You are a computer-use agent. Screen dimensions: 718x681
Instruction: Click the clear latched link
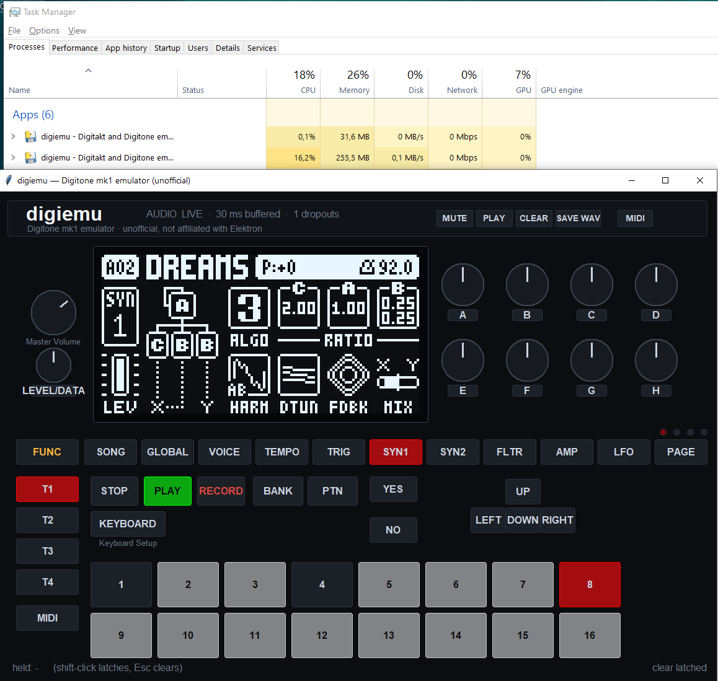pos(679,668)
